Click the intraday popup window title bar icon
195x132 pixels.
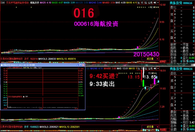tap(2, 65)
